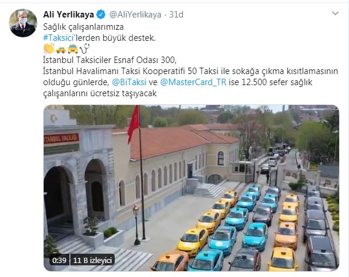349x277 pixels.
Task: Click the 0:39 video duration badge
Action: [59, 260]
